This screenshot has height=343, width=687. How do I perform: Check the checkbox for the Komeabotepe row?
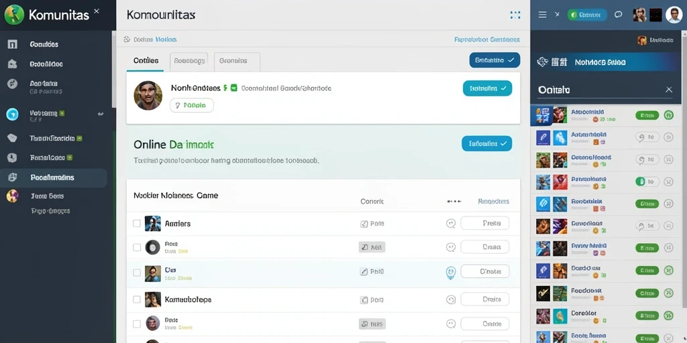coord(137,299)
